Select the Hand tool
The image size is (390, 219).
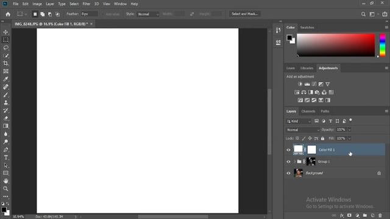pos(5,181)
